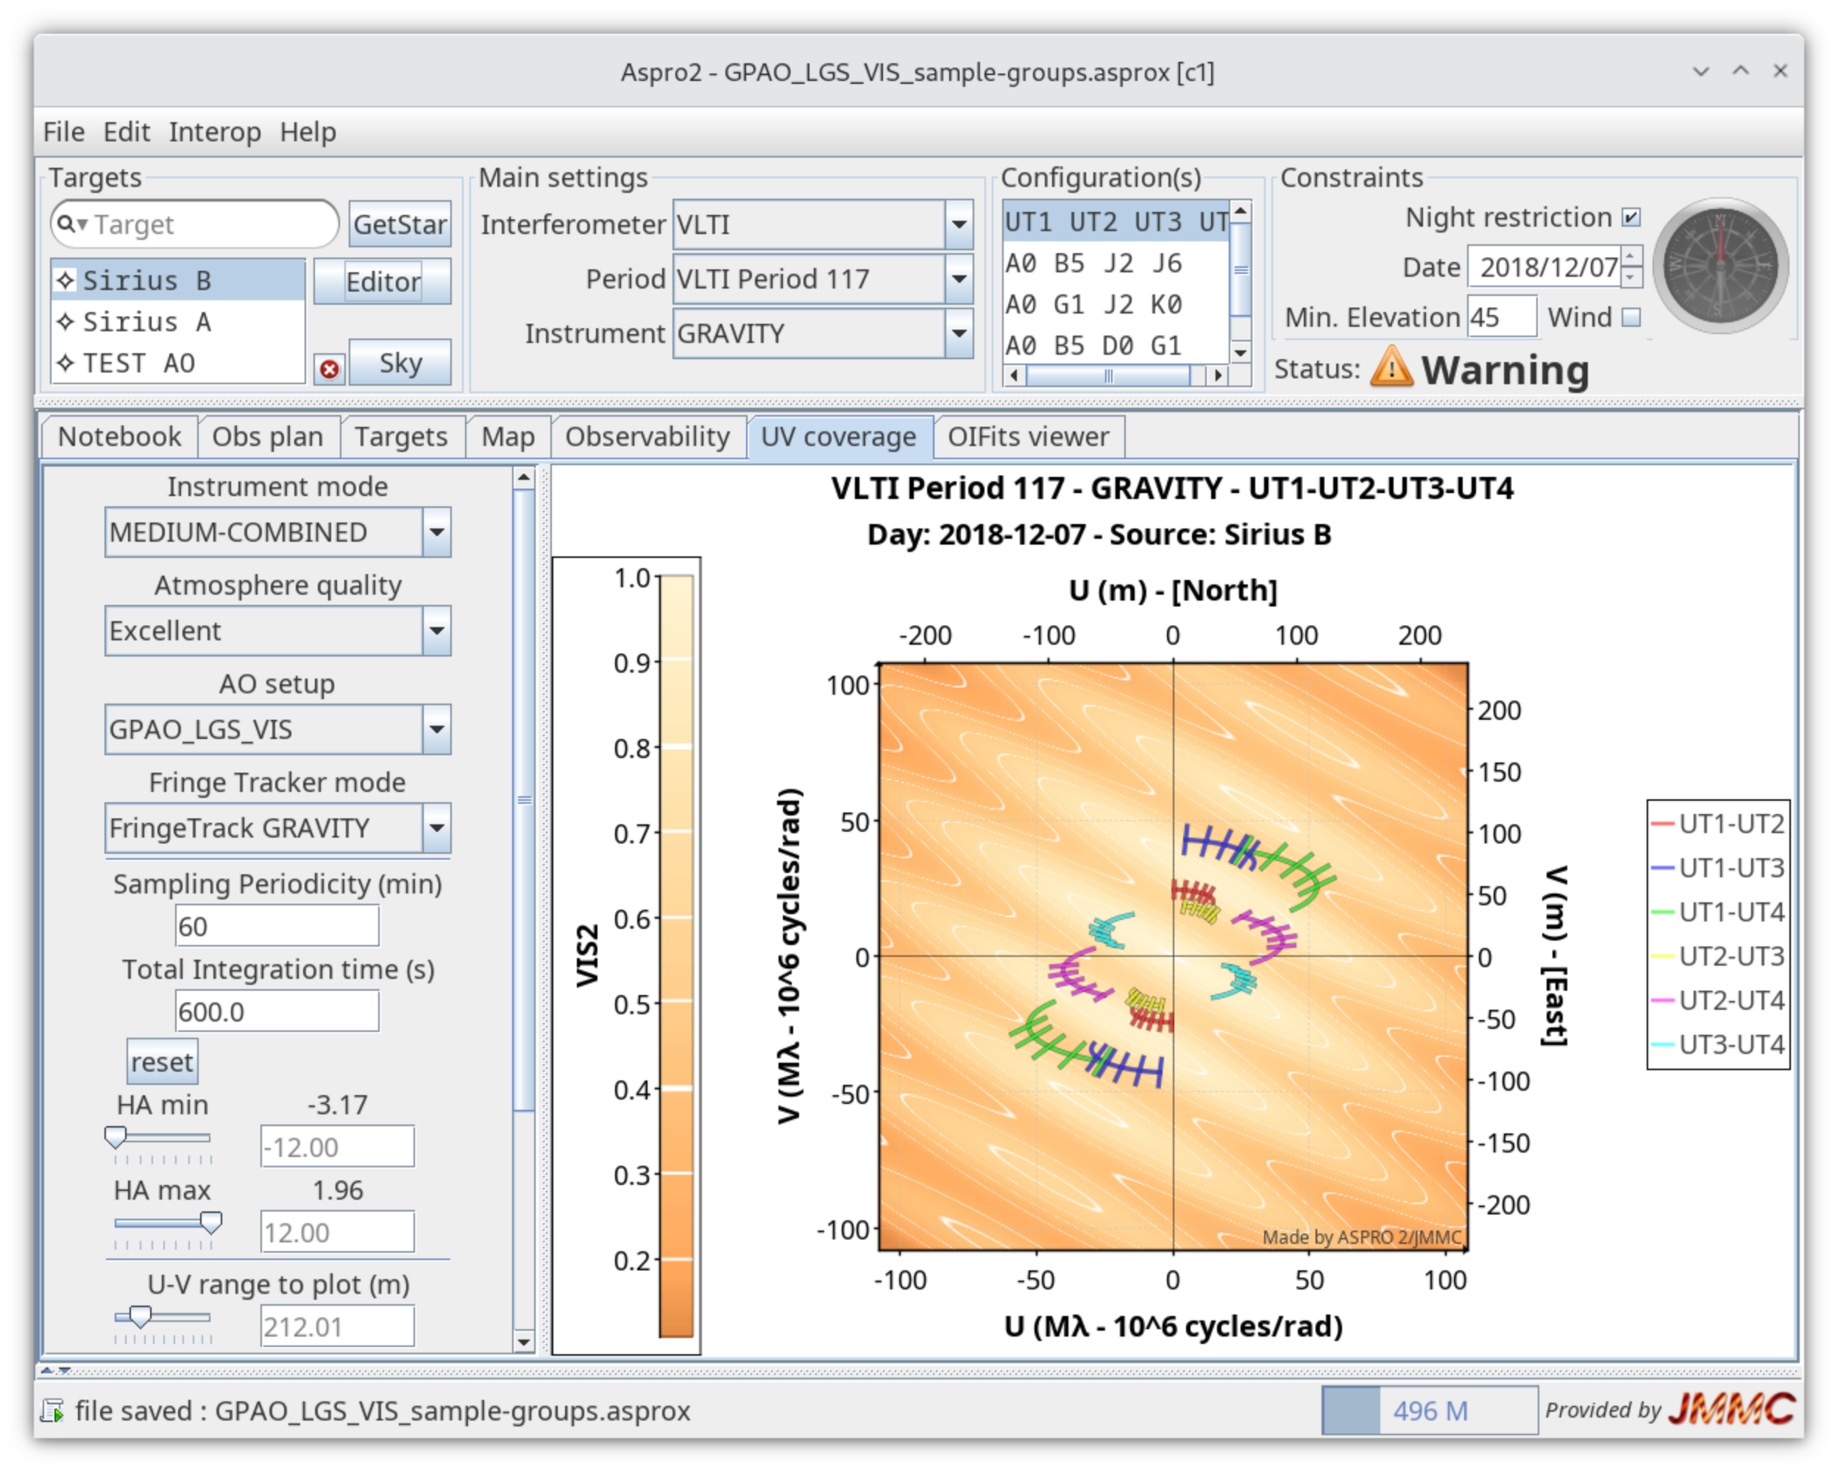This screenshot has height=1472, width=1838.
Task: Click the reset button
Action: pyautogui.click(x=162, y=1062)
